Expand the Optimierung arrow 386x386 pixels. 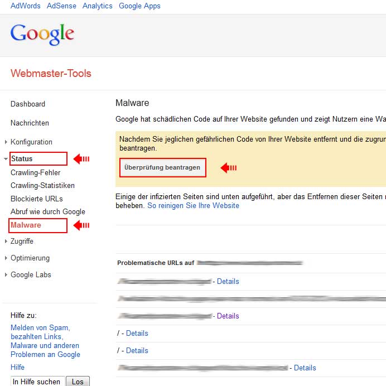click(6, 258)
